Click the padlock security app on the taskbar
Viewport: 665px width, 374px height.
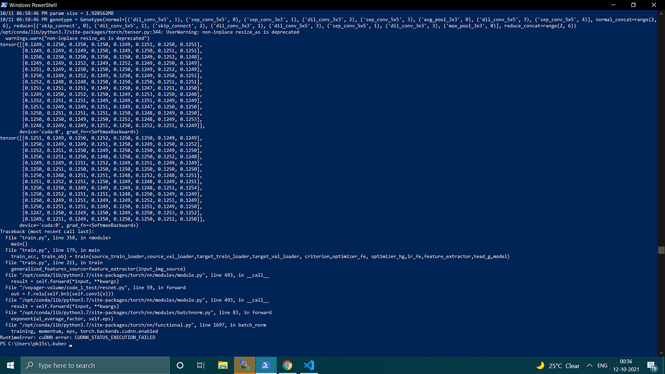(x=244, y=365)
